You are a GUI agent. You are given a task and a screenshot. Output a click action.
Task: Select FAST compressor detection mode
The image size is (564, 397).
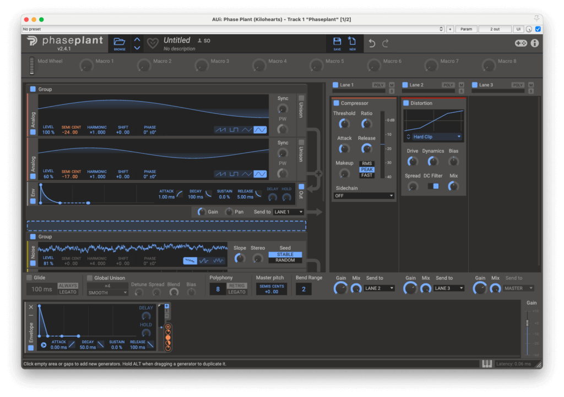pos(367,175)
